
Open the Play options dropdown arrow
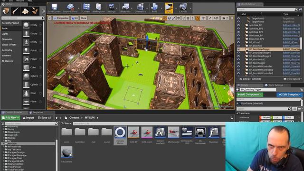click(x=176, y=8)
